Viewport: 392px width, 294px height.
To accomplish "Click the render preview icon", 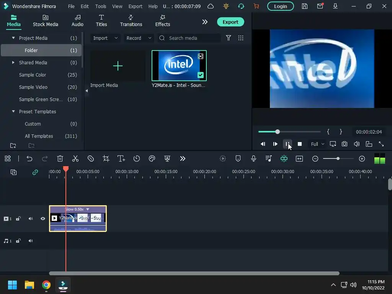I will click(x=223, y=158).
